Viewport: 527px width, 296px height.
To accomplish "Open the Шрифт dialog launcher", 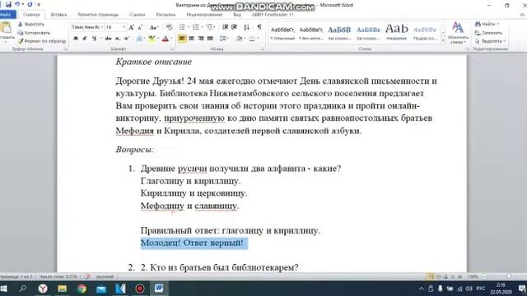I will (x=172, y=49).
